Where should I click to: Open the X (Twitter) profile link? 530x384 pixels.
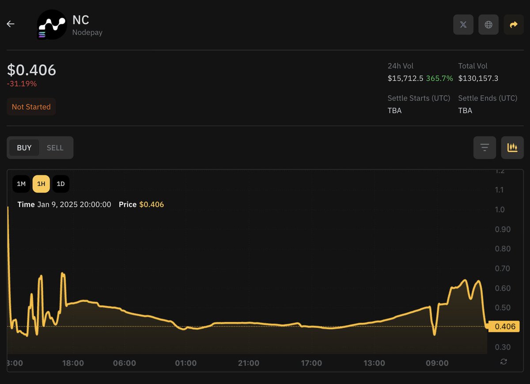pos(463,25)
